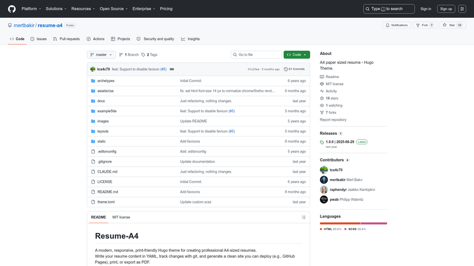Select the MIT license readme tab
The image size is (474, 266).
pyautogui.click(x=121, y=217)
